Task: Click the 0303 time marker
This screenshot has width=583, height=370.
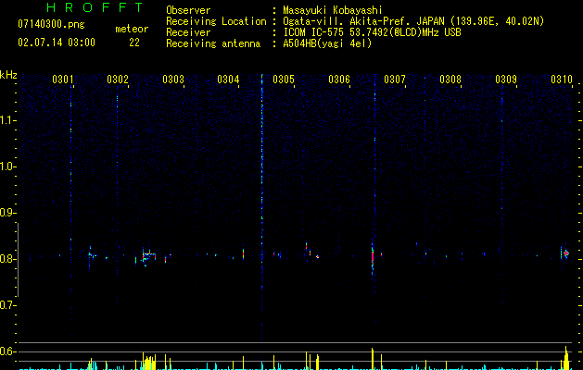Action: [173, 80]
